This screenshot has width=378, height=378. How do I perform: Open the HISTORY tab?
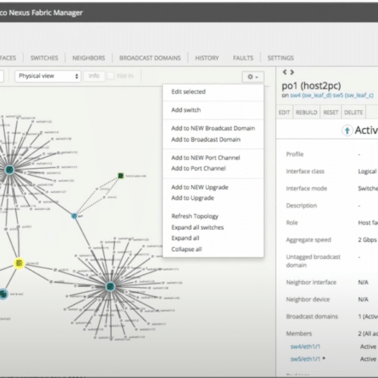207,58
